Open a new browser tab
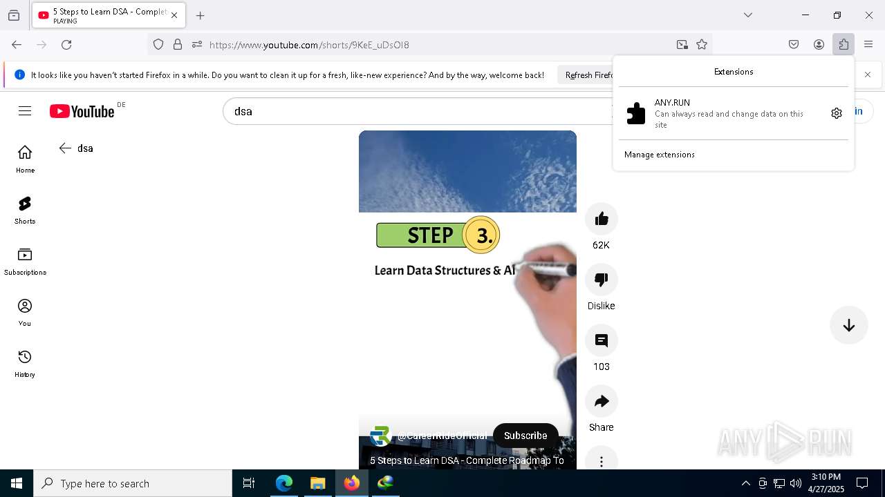This screenshot has height=497, width=885. (x=200, y=15)
